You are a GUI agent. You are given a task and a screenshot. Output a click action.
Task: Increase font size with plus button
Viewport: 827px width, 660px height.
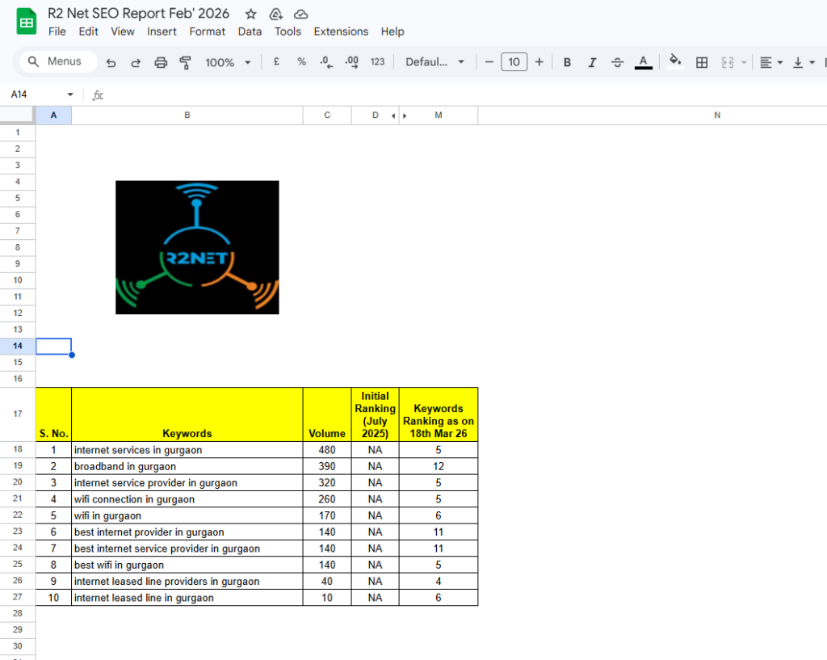pyautogui.click(x=539, y=61)
